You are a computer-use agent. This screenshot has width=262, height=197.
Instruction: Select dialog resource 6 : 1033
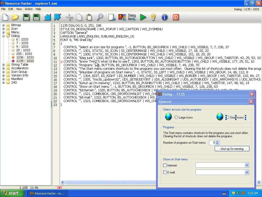[22, 39]
